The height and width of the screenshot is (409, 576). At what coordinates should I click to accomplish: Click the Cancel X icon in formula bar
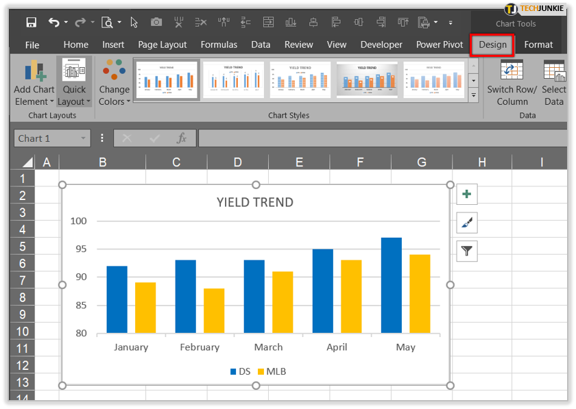[127, 138]
